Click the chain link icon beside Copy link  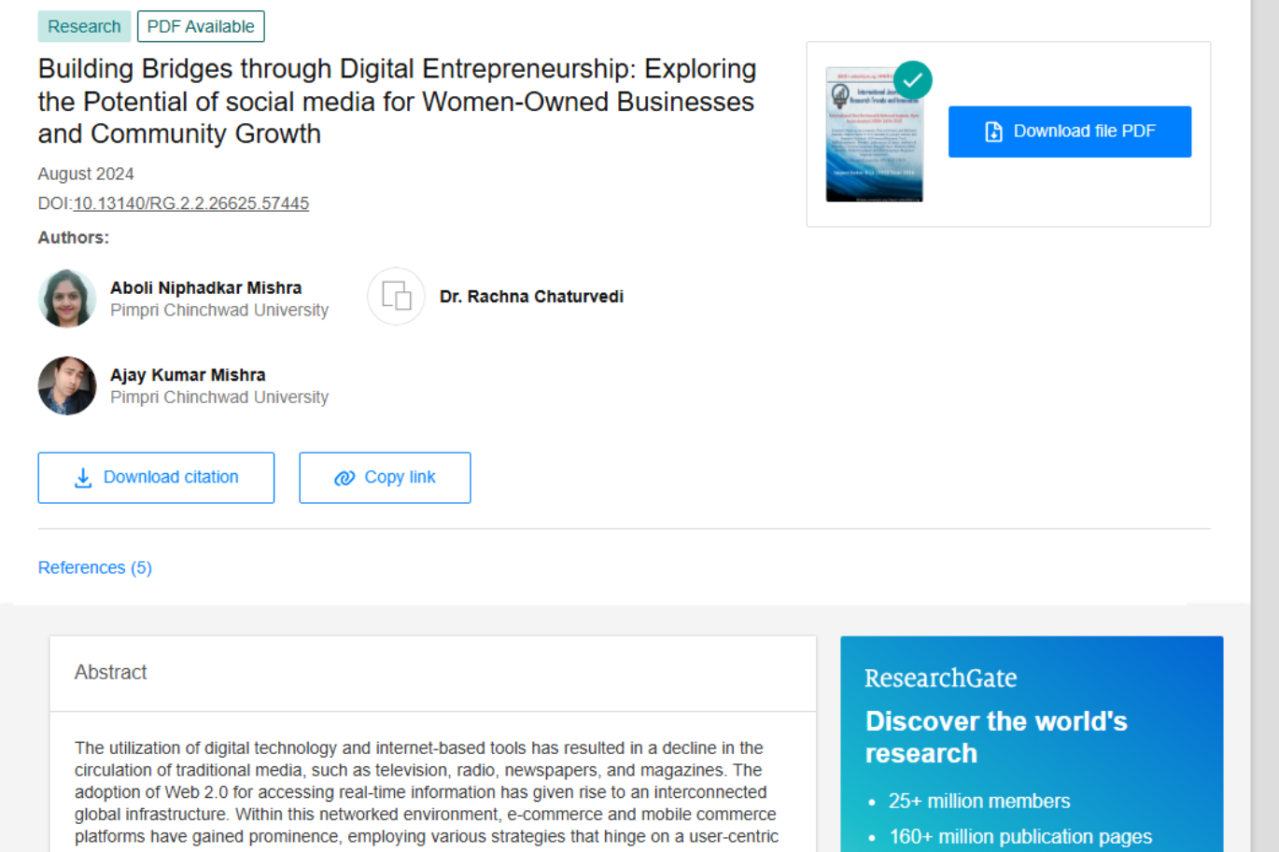[344, 478]
